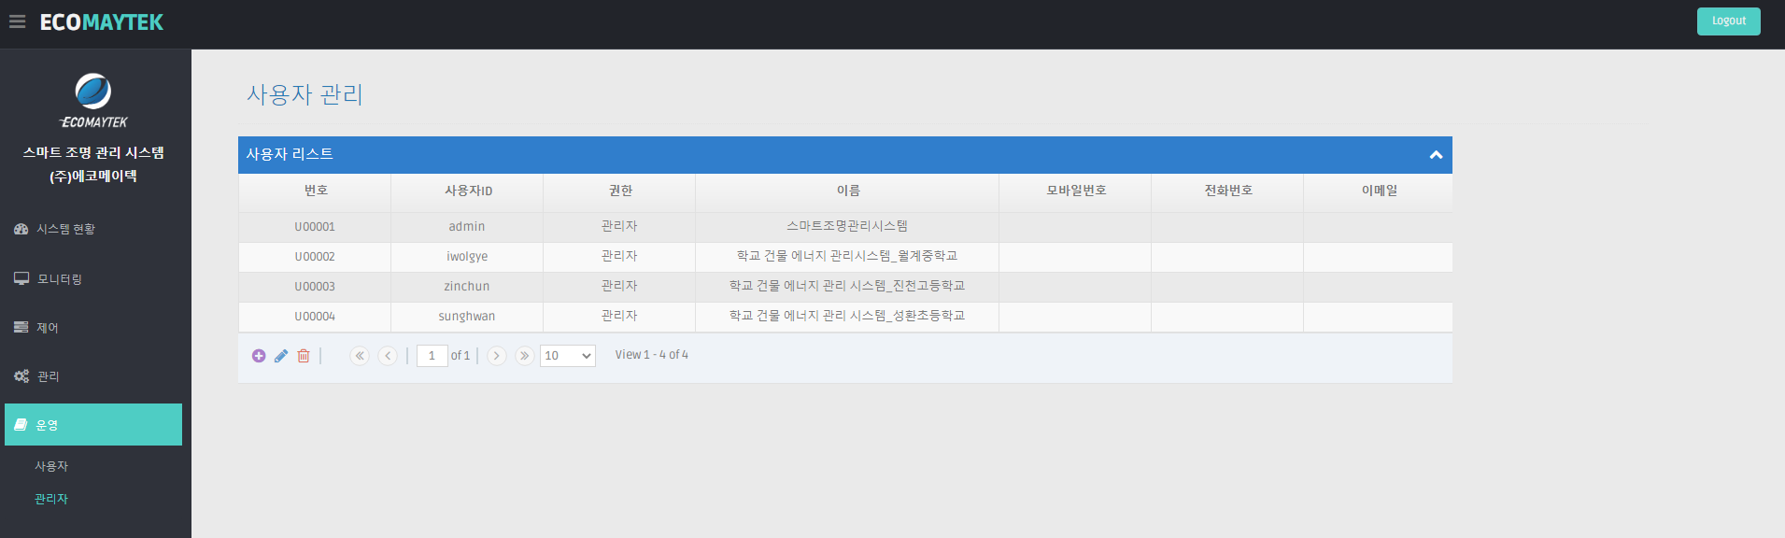Go to next page of user list
This screenshot has height=538, width=1785.
pos(497,356)
